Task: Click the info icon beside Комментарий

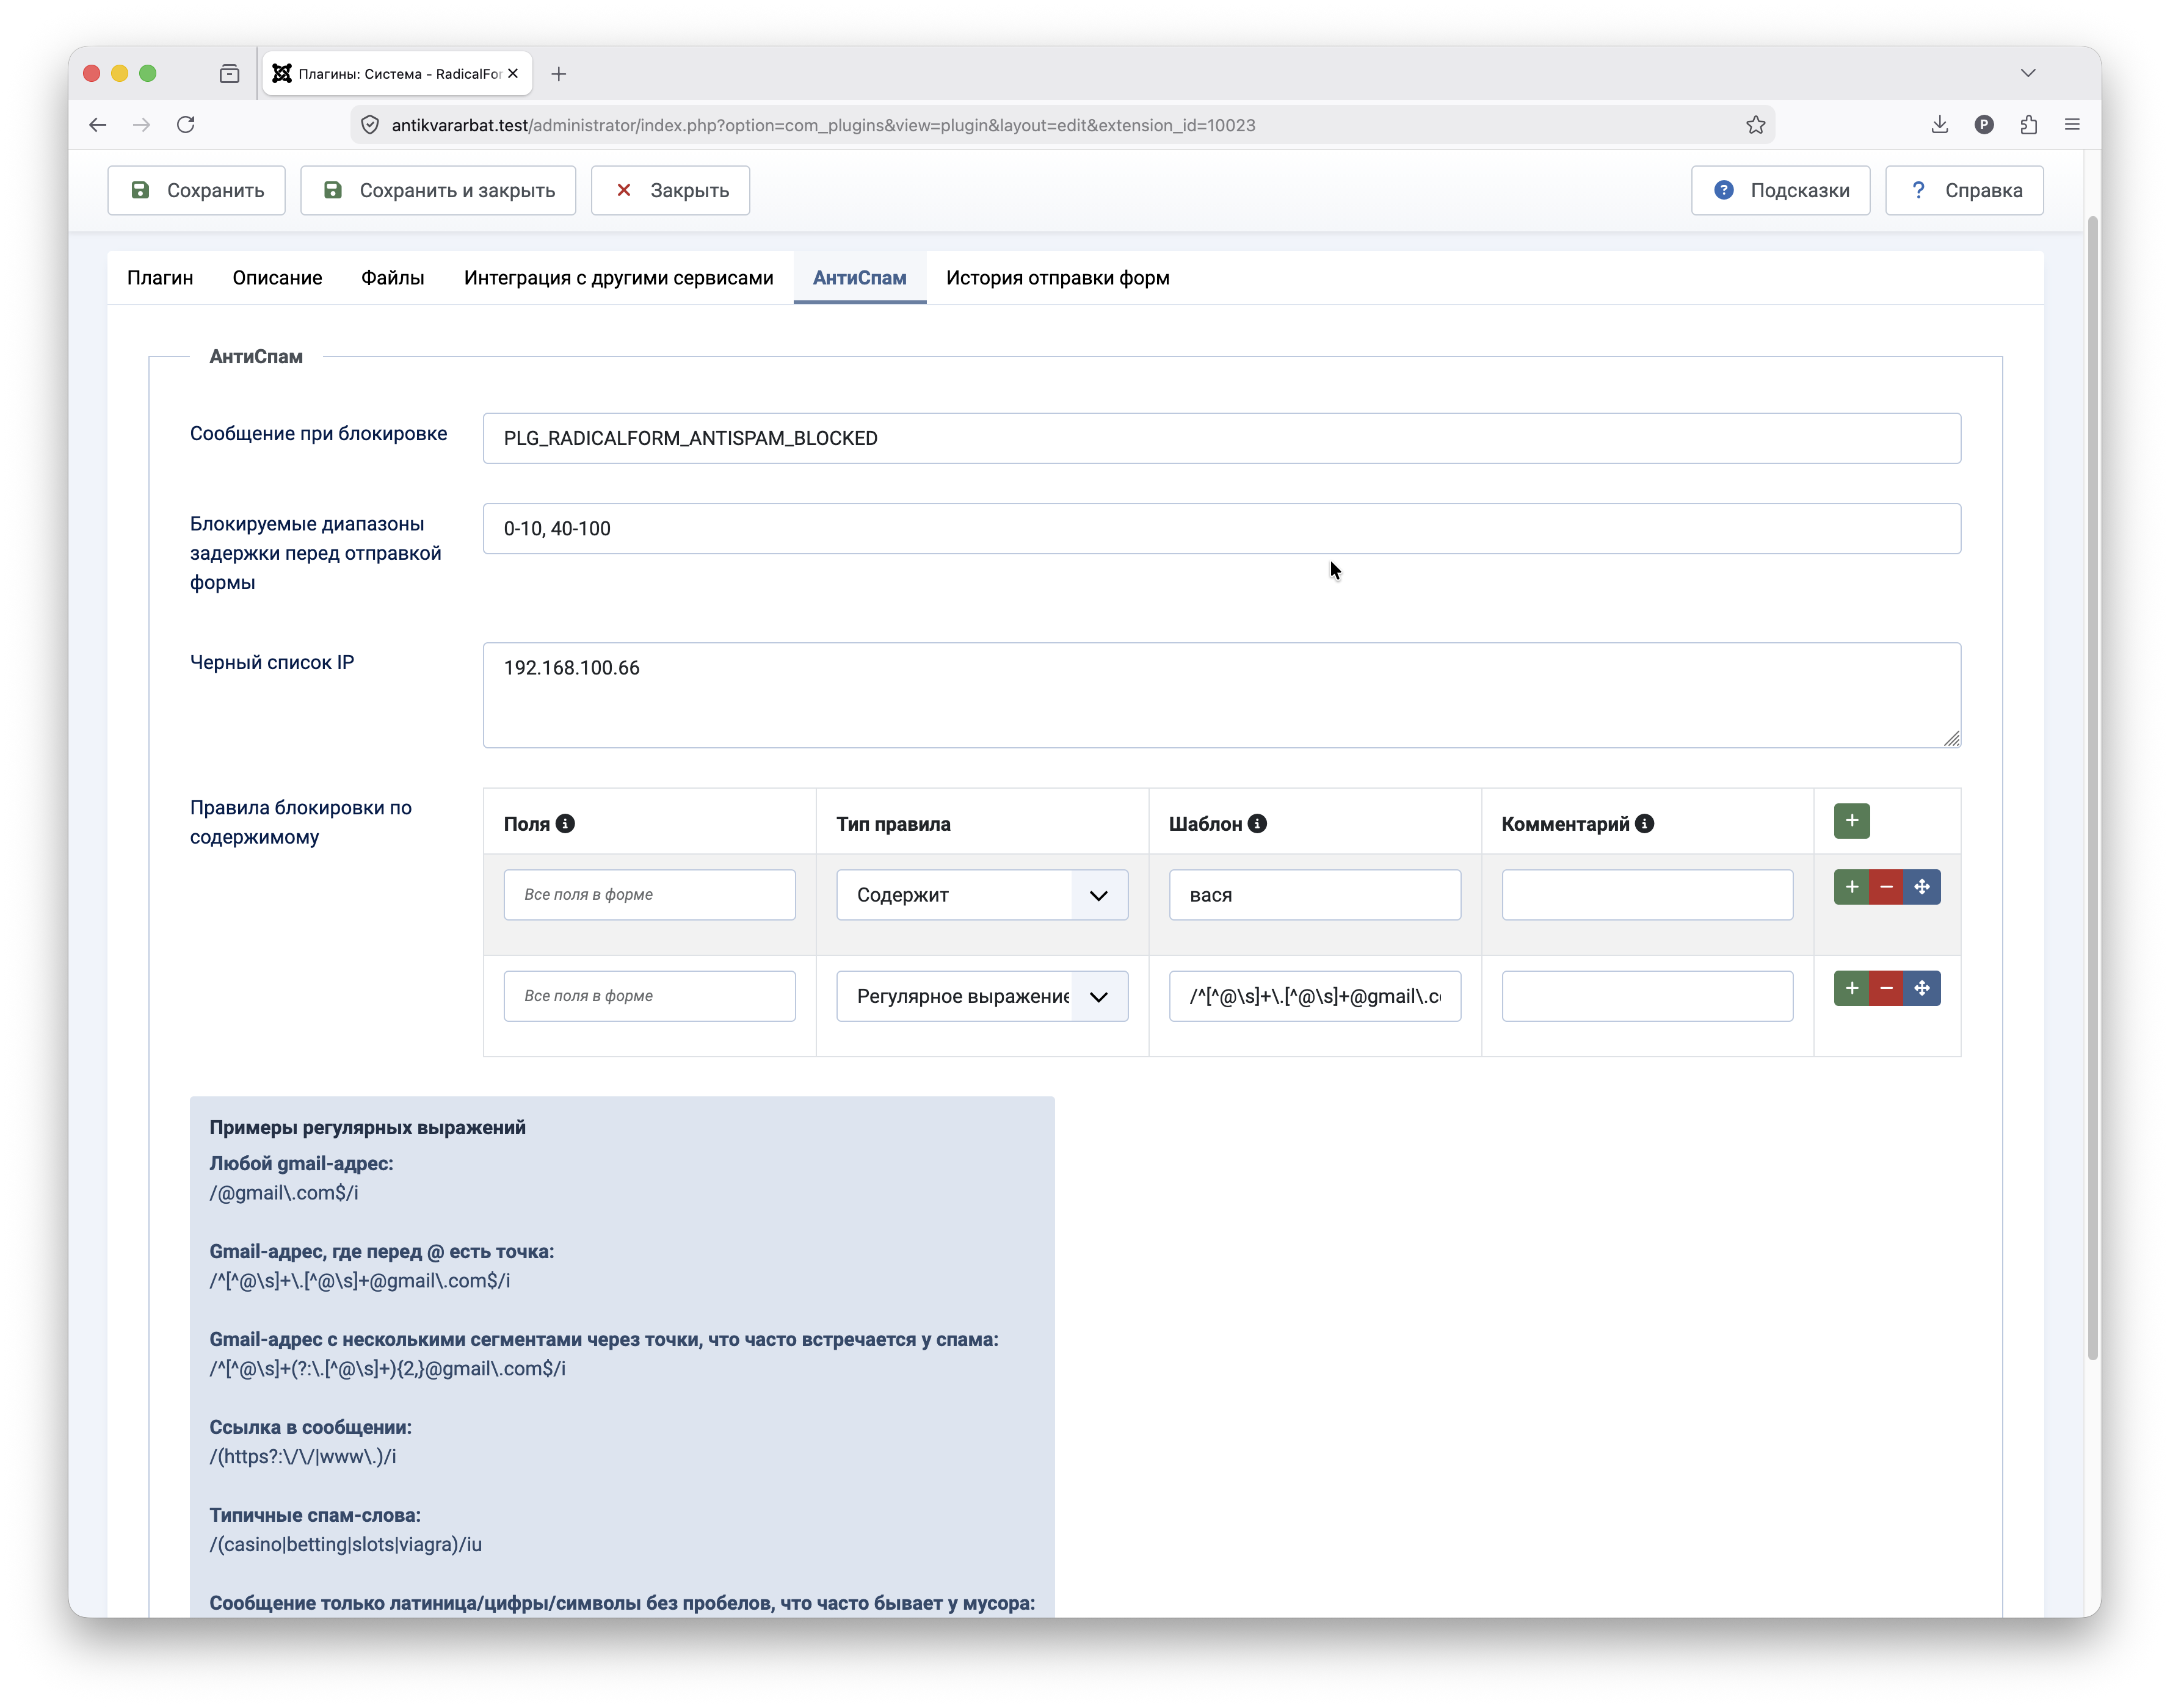Action: click(x=1644, y=823)
